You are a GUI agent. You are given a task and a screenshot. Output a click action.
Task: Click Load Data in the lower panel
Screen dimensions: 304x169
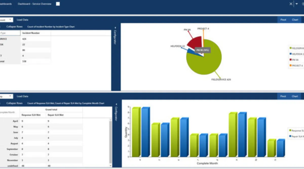click(x=22, y=96)
